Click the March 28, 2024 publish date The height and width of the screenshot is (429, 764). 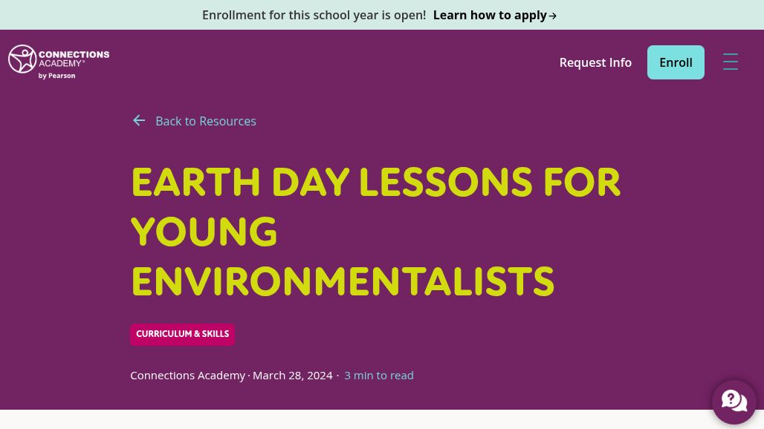point(292,376)
